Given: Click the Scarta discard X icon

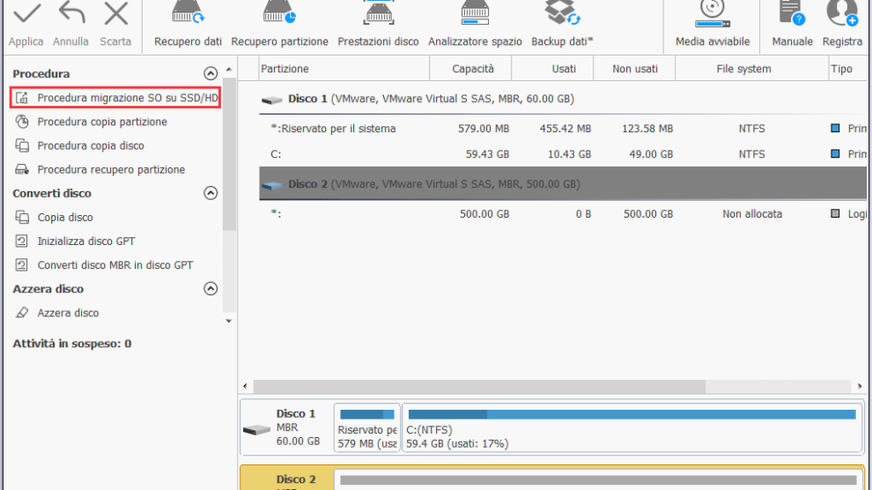Looking at the screenshot, I should coord(115,15).
